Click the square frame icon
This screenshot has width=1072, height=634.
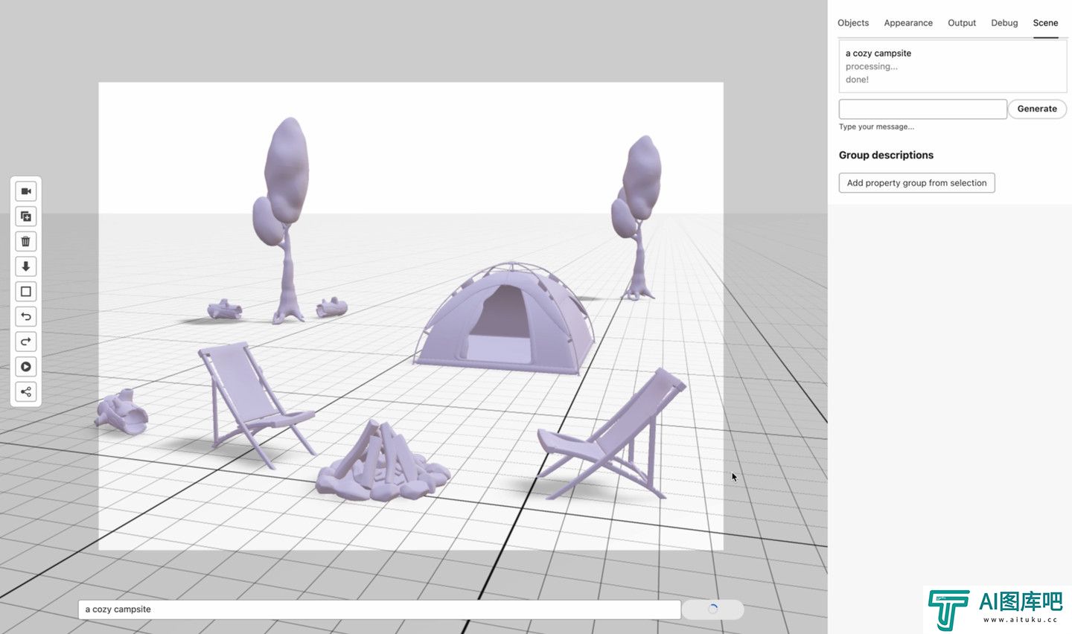tap(26, 292)
